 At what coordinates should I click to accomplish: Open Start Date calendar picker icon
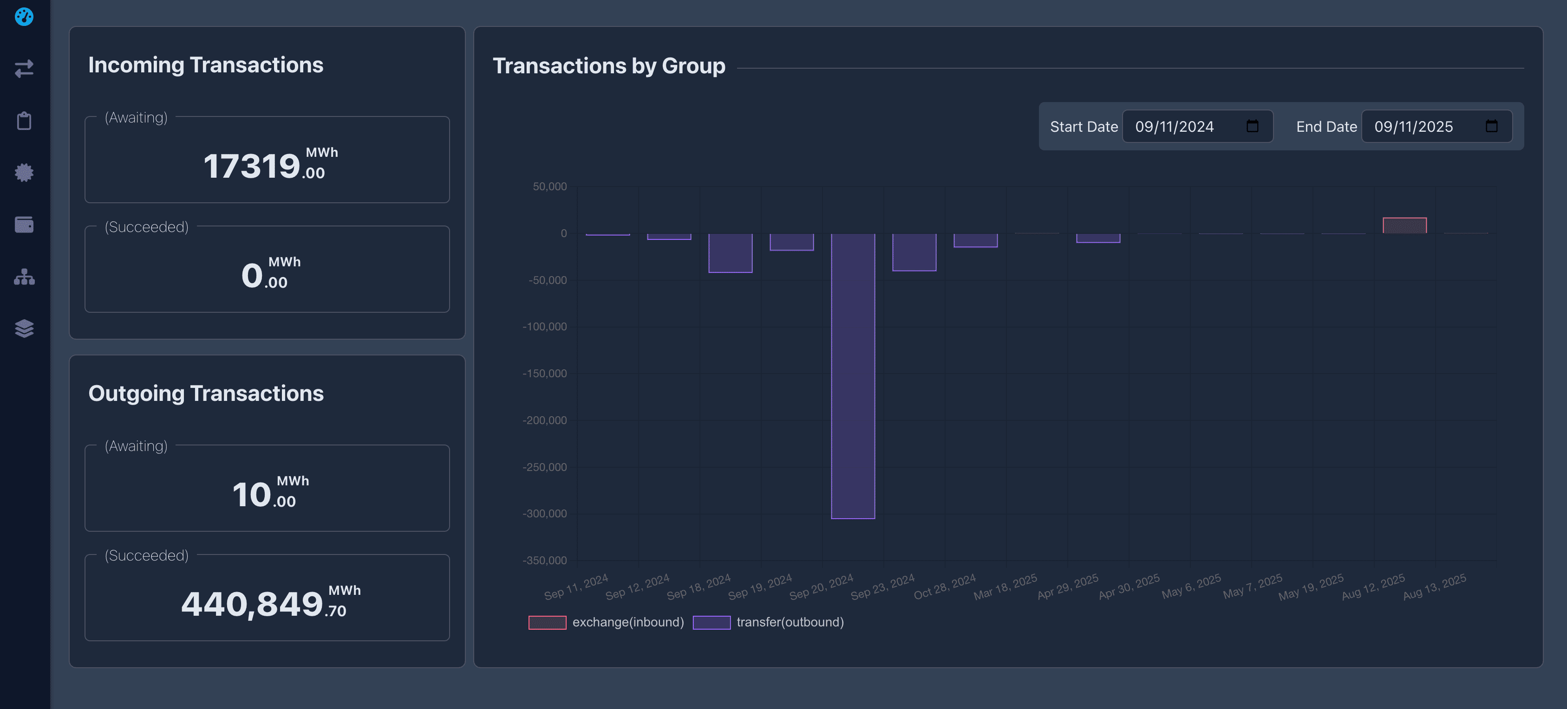click(x=1252, y=126)
